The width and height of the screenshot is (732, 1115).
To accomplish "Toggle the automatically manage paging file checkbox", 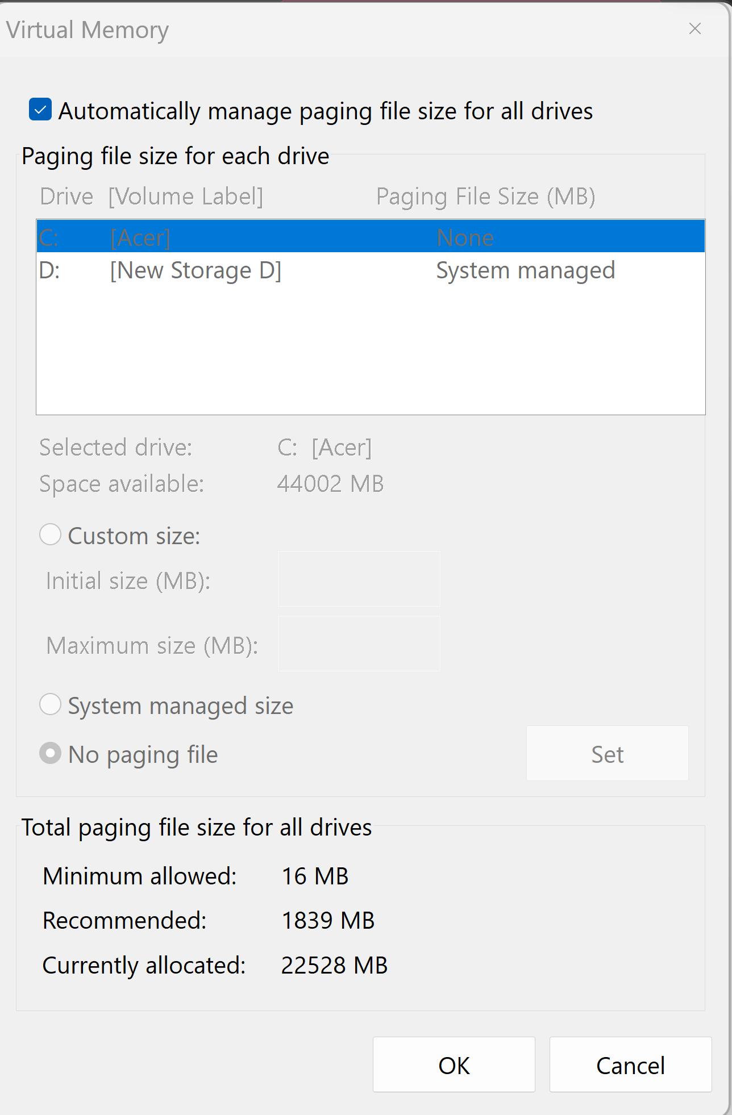I will [x=41, y=110].
